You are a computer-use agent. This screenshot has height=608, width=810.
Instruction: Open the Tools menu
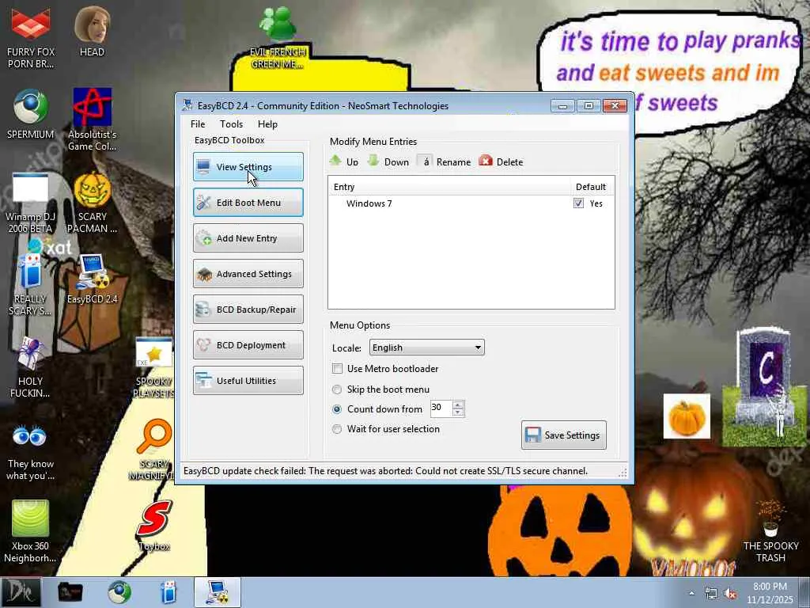tap(231, 124)
